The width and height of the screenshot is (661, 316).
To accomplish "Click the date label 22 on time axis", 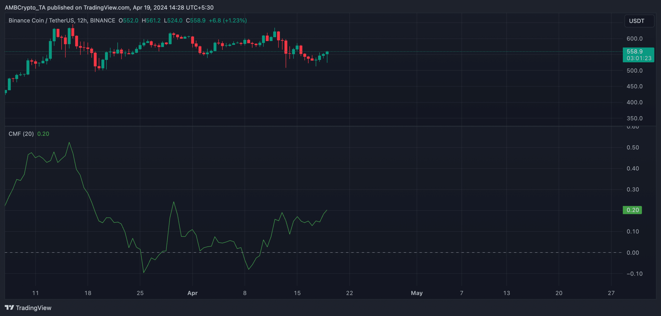I will 349,293.
